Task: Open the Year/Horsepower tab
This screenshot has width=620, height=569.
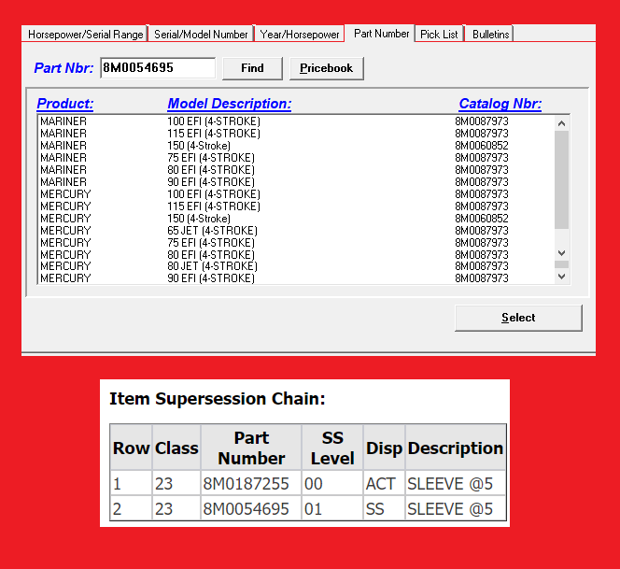Action: pos(299,35)
